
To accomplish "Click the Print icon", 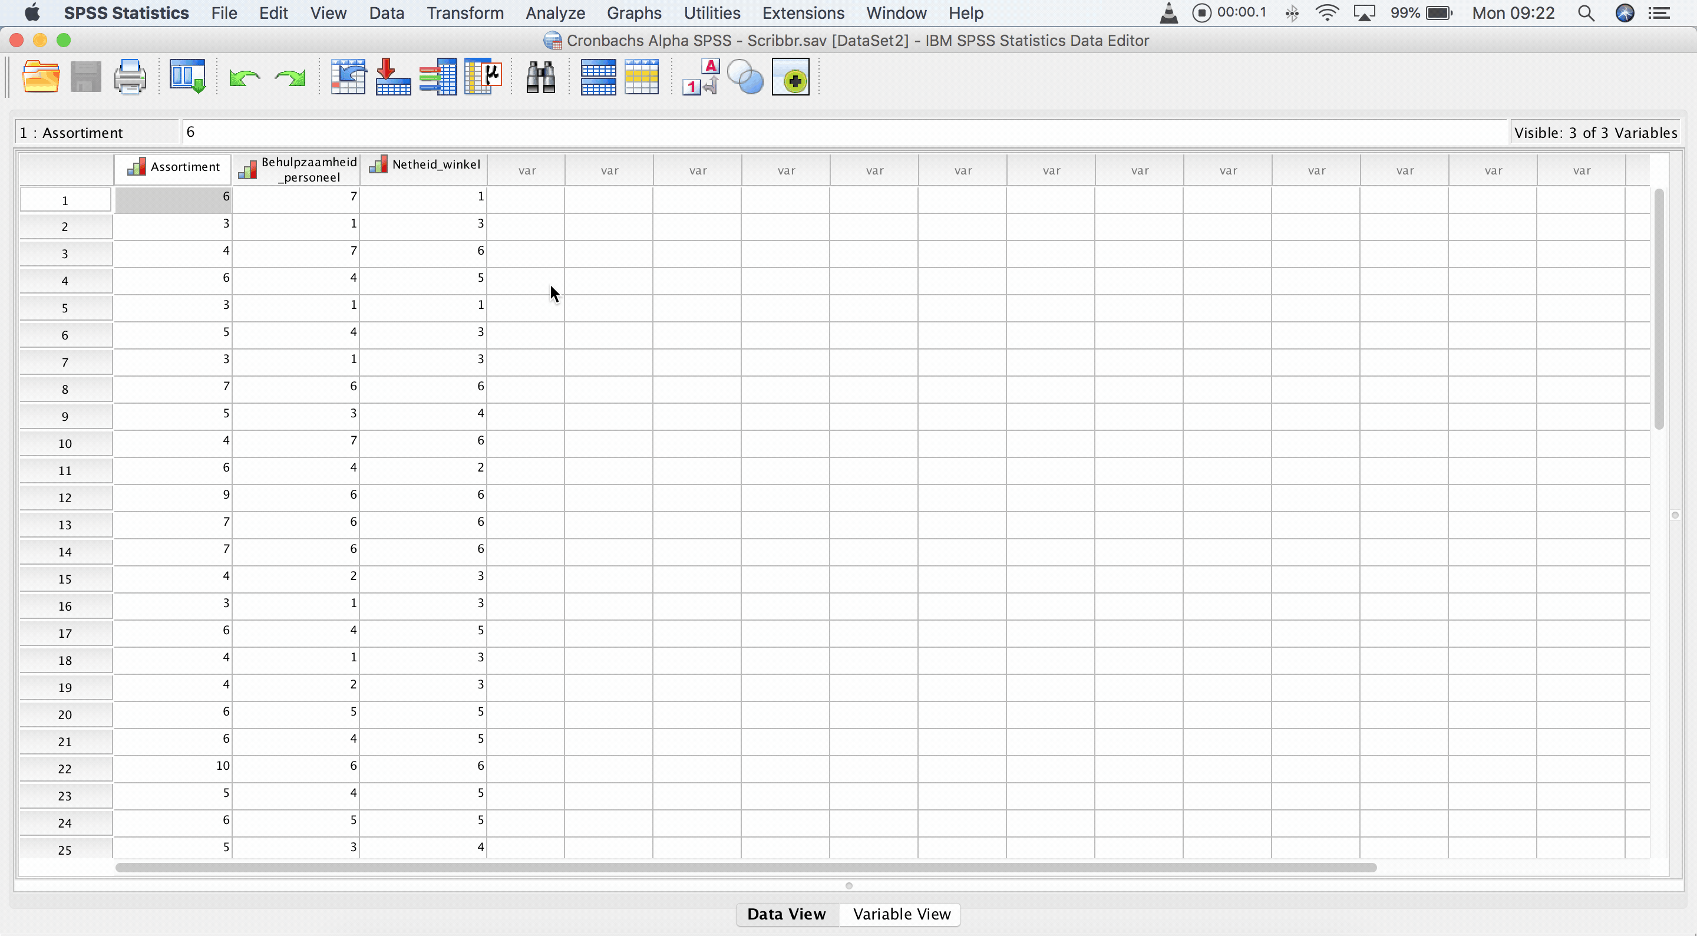I will pos(130,77).
